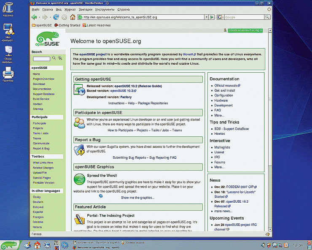Click the page scrollbar up arrow
Viewport: 312px width, 250px height.
270,30
